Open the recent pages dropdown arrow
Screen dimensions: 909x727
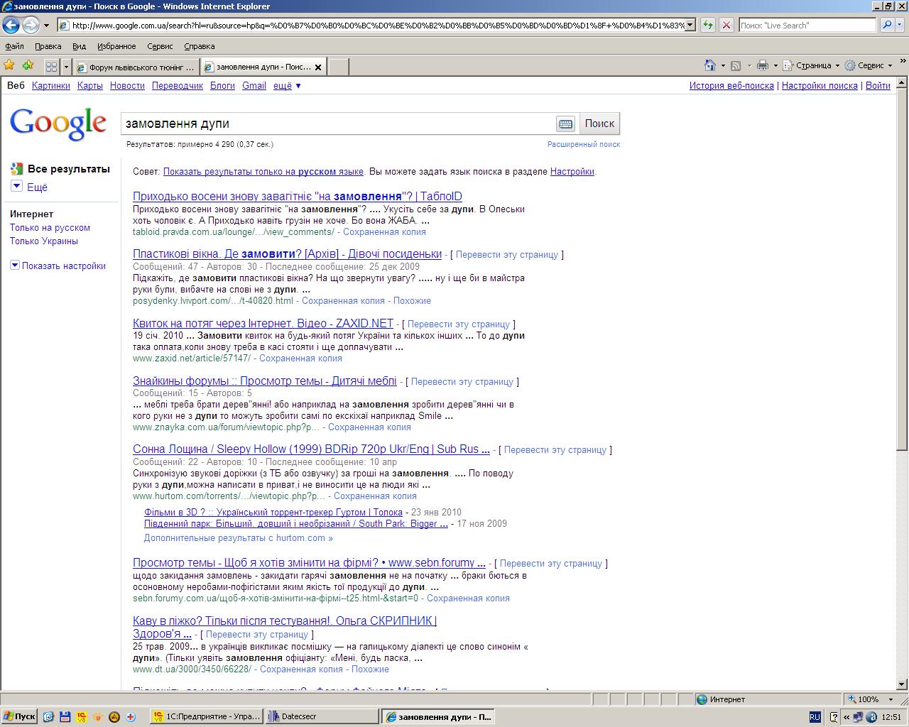(46, 26)
